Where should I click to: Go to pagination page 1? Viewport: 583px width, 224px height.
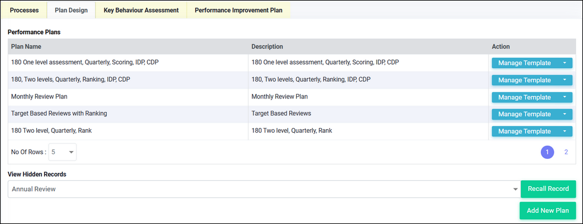pos(547,152)
